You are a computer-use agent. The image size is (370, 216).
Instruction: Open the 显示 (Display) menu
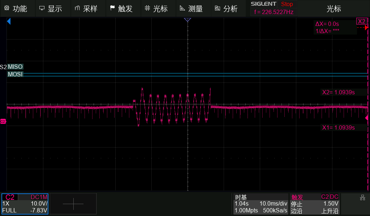pos(53,9)
